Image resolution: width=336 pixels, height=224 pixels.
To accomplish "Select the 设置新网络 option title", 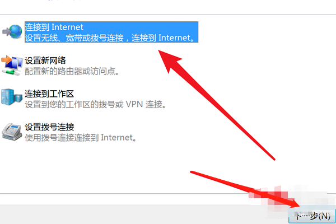I will [45, 60].
